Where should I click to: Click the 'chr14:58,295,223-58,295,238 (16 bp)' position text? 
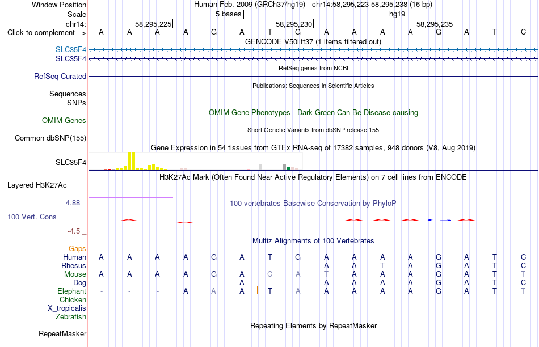tap(372, 5)
